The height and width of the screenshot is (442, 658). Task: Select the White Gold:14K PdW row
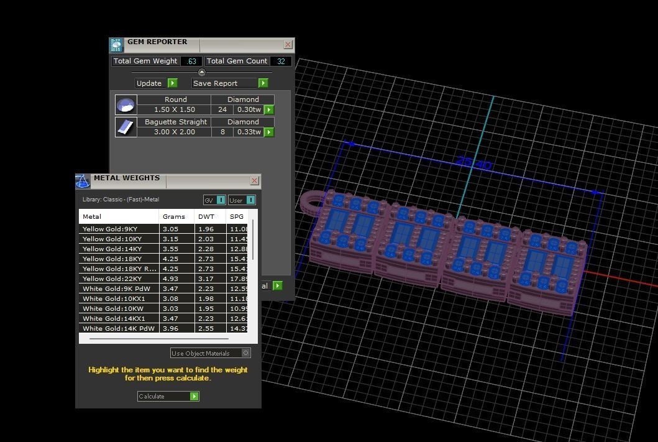coord(163,328)
